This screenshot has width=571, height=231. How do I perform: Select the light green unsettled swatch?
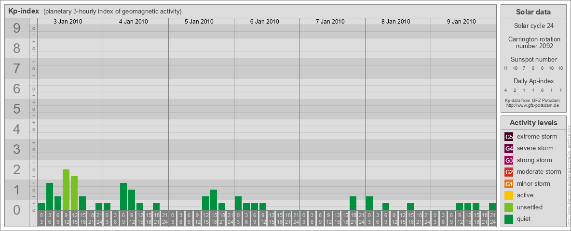[x=509, y=207]
